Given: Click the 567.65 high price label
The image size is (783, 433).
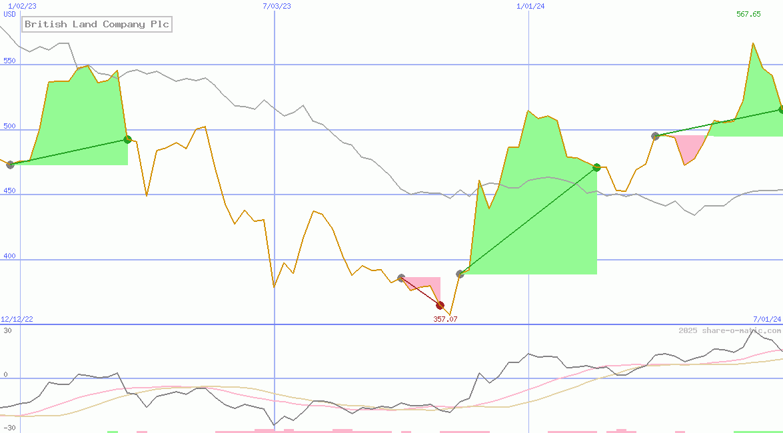Looking at the screenshot, I should 748,14.
